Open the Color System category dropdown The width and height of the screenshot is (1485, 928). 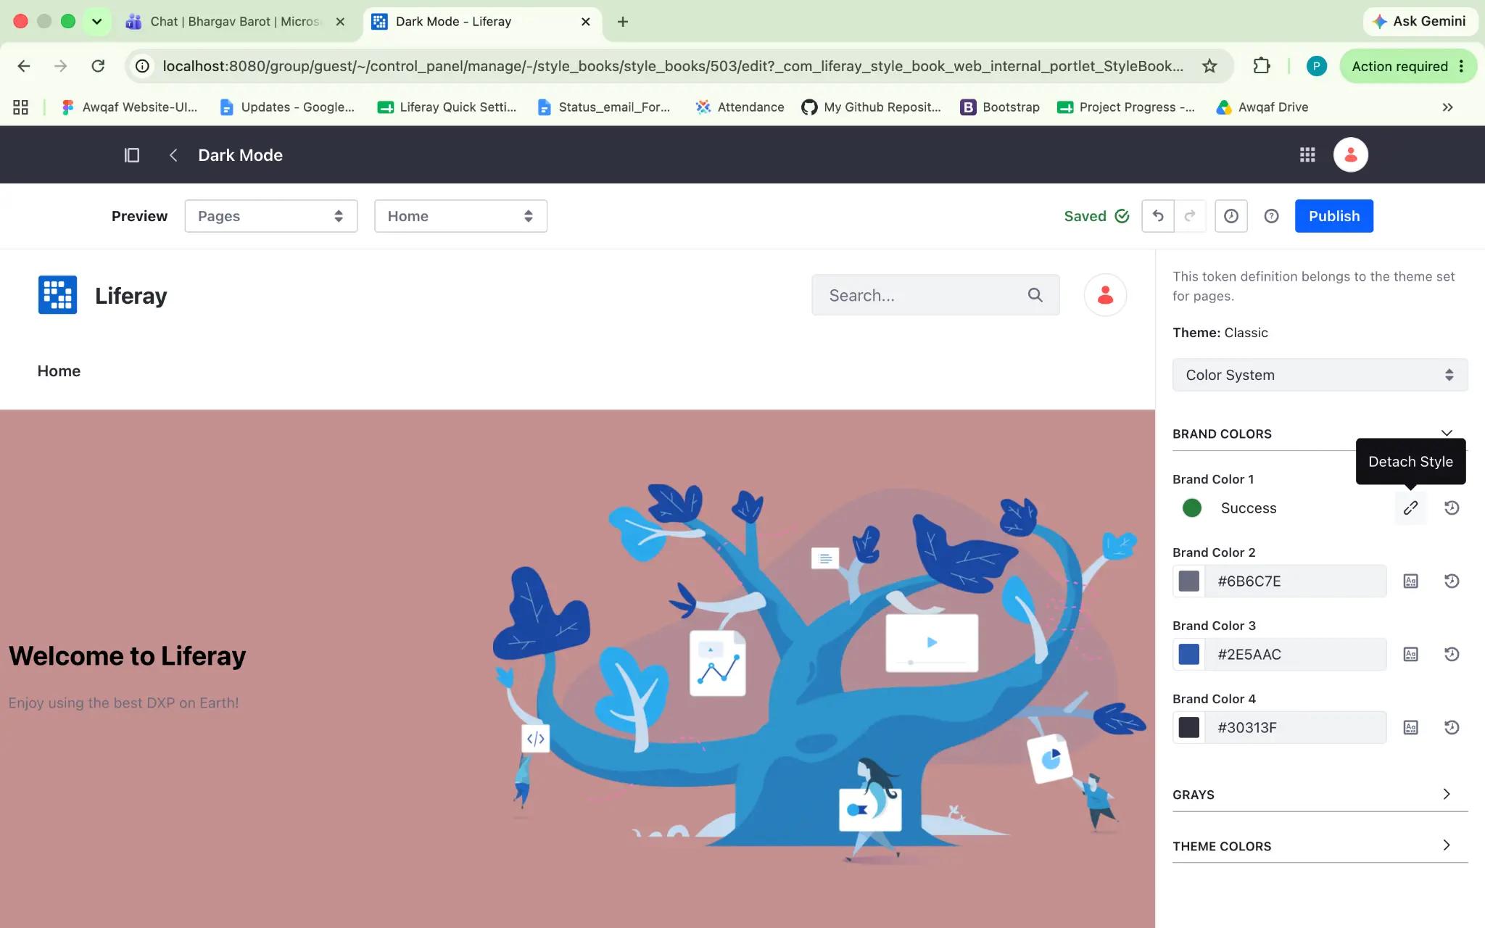click(1320, 375)
